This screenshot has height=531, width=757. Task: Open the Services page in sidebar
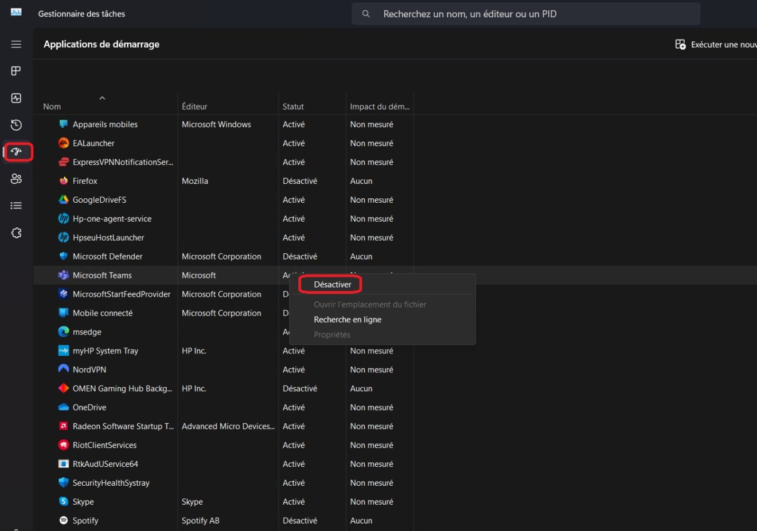pos(16,233)
